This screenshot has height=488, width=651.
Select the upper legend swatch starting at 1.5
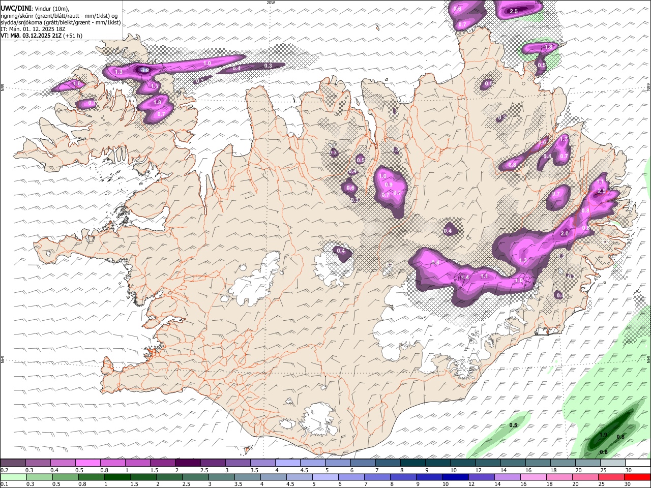coord(163,463)
